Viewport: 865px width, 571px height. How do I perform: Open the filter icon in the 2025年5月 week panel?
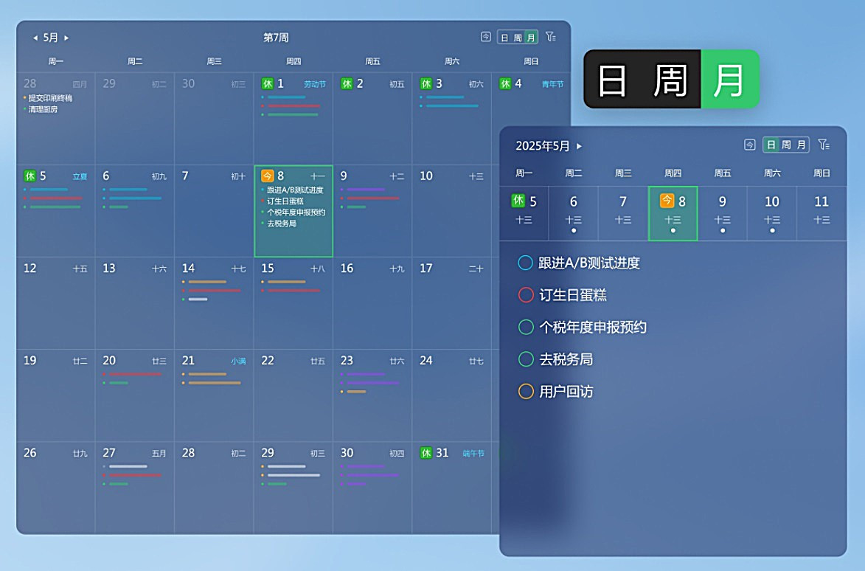(x=824, y=145)
